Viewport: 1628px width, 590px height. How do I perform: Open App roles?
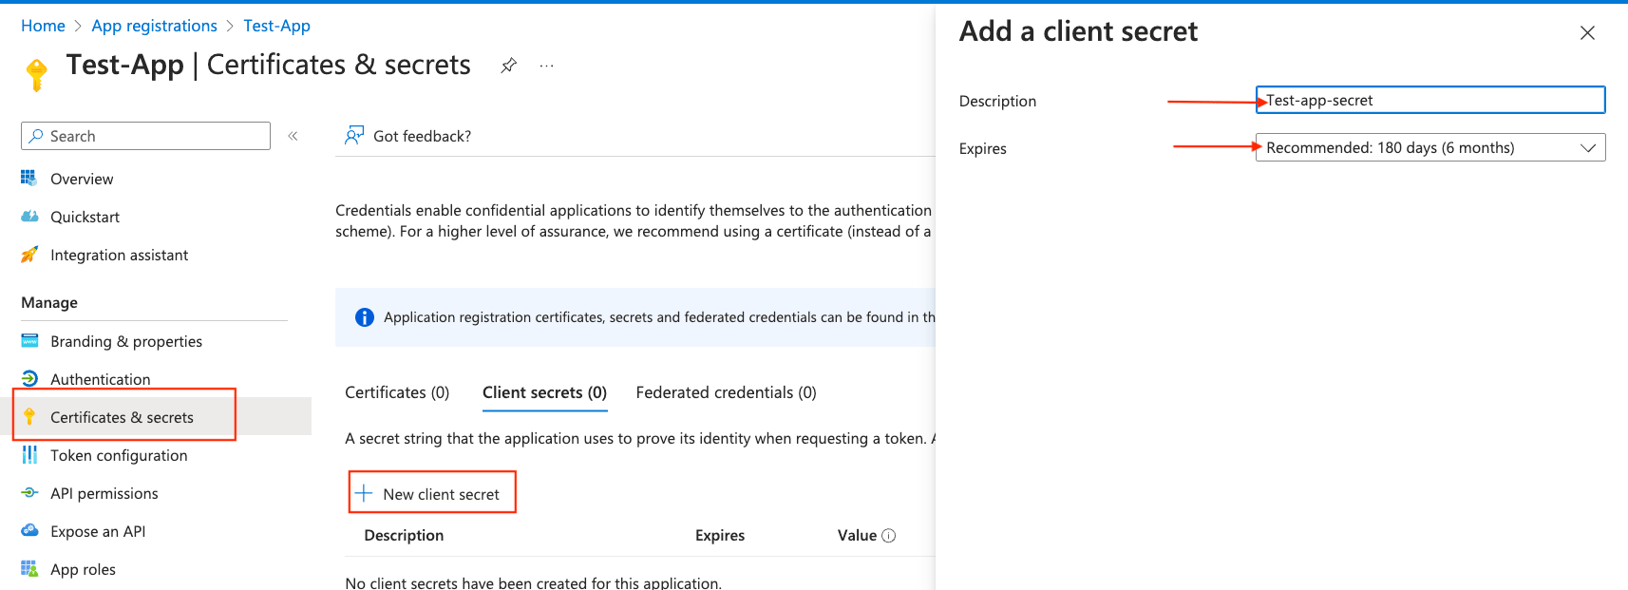pyautogui.click(x=83, y=569)
